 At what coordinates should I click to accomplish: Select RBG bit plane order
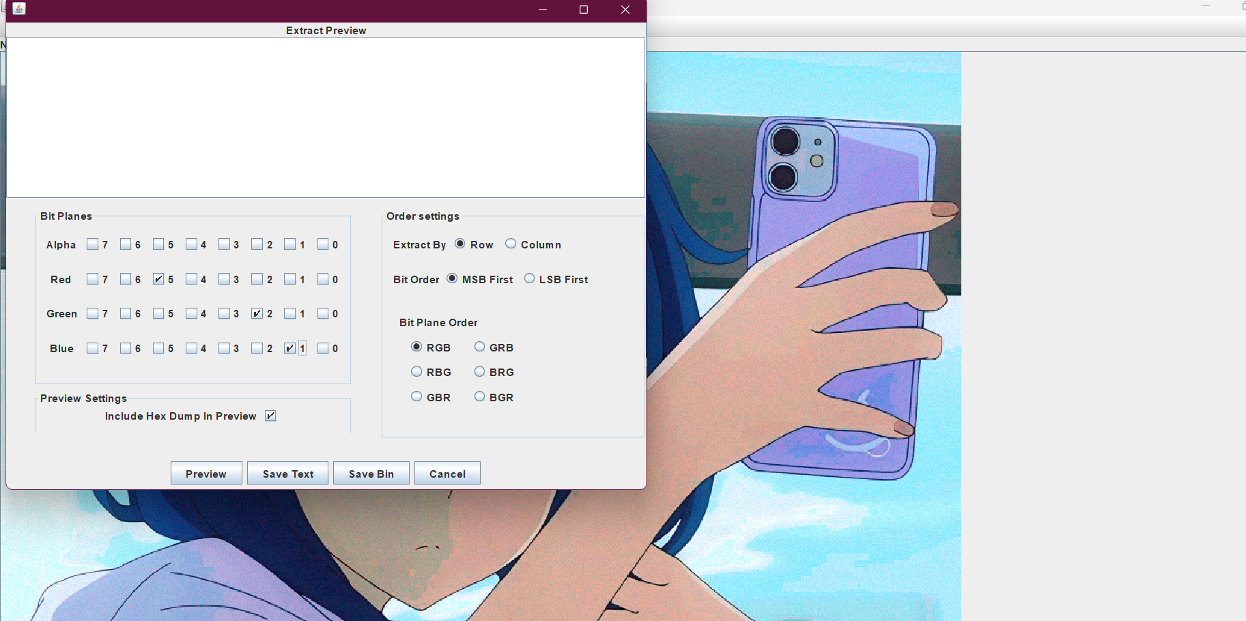point(416,371)
